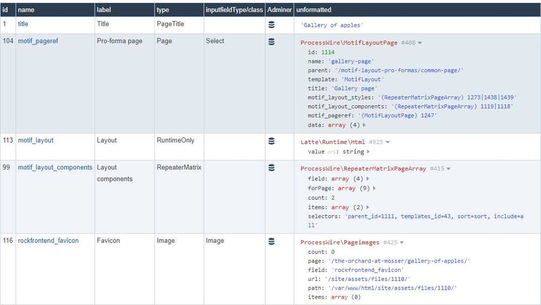Open the rockfrontend_favicon field link
The height and width of the screenshot is (305, 541).
pos(48,241)
